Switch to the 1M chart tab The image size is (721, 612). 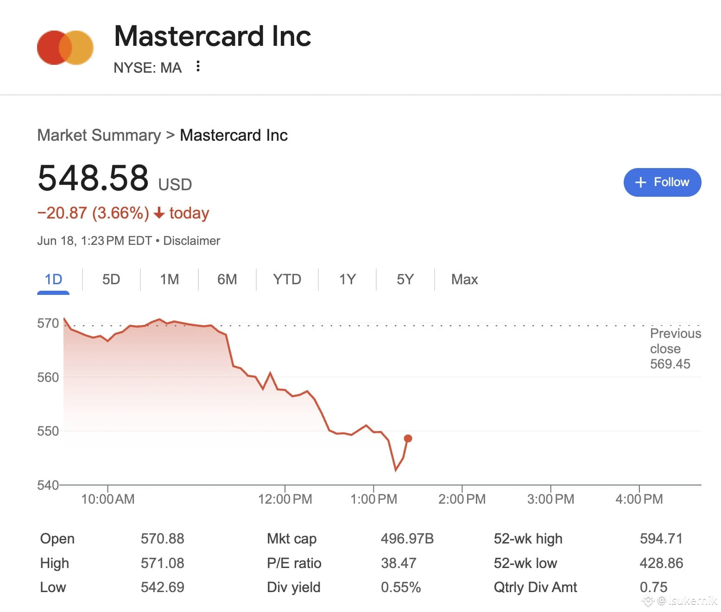click(169, 279)
